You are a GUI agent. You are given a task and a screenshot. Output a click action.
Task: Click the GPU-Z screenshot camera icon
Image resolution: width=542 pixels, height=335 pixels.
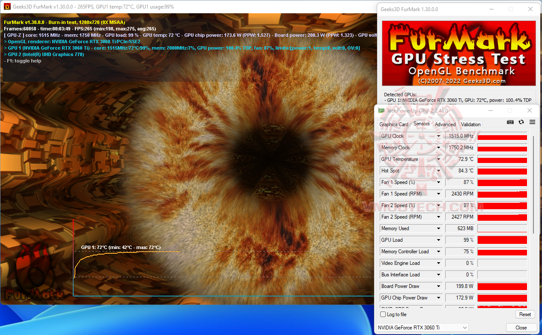(x=510, y=122)
